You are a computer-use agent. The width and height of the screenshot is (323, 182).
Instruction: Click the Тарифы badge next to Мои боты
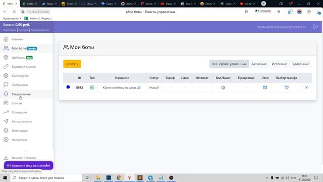(x=32, y=49)
